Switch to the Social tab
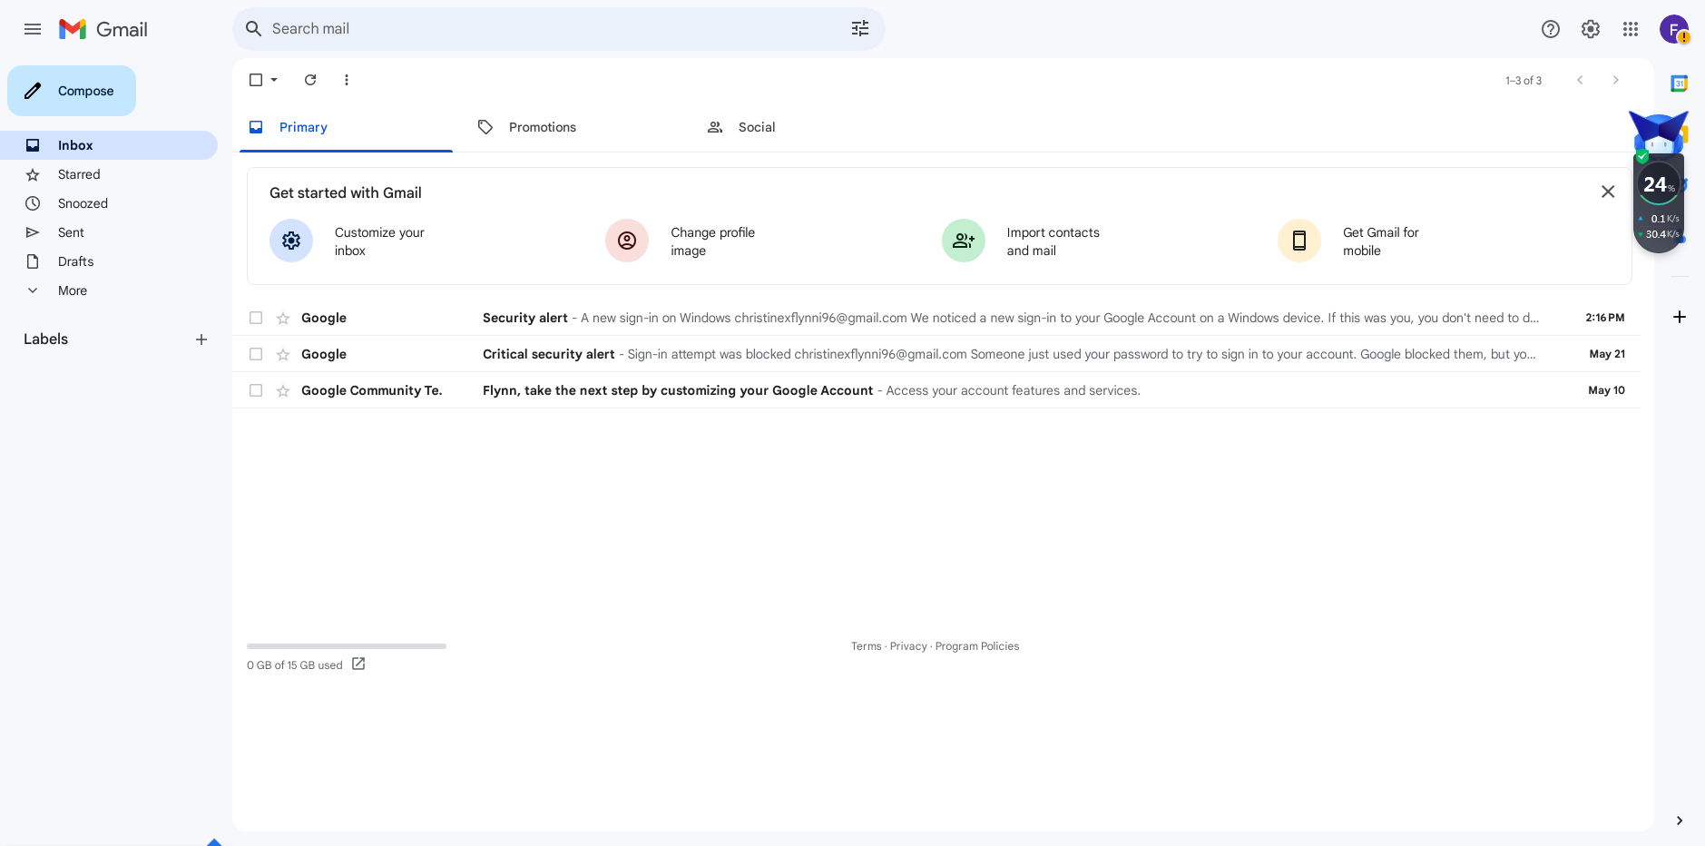Image resolution: width=1705 pixels, height=846 pixels. click(x=756, y=127)
